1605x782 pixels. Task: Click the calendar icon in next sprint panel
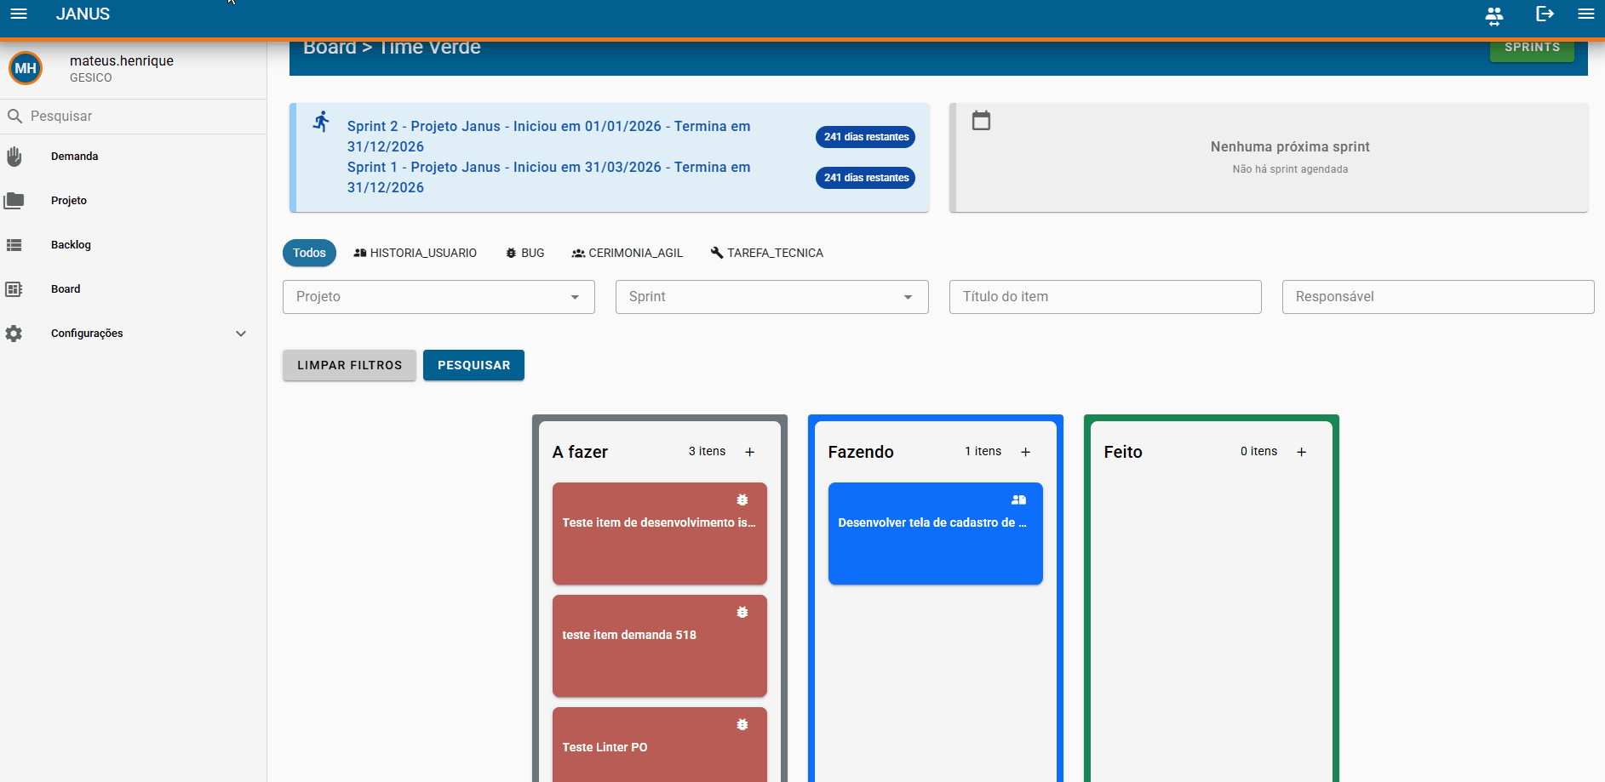point(982,121)
